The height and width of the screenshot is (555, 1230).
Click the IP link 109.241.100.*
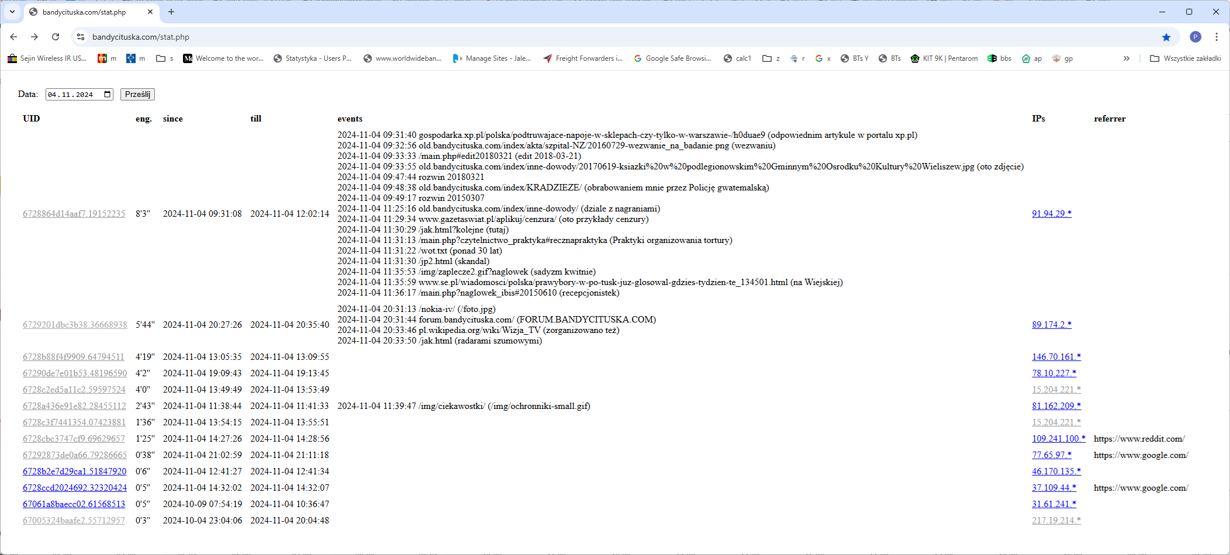click(x=1059, y=439)
